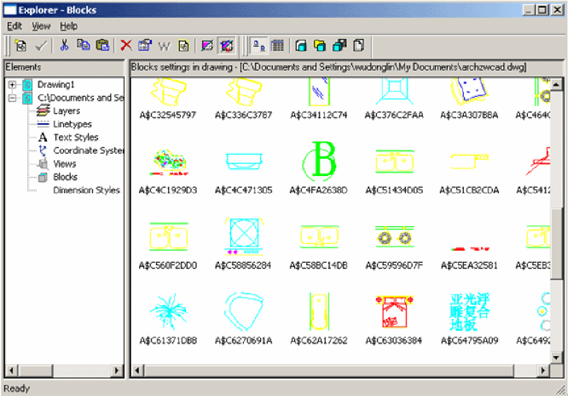Select plant block A$C61371DBB
The width and height of the screenshot is (568, 396).
tap(168, 312)
